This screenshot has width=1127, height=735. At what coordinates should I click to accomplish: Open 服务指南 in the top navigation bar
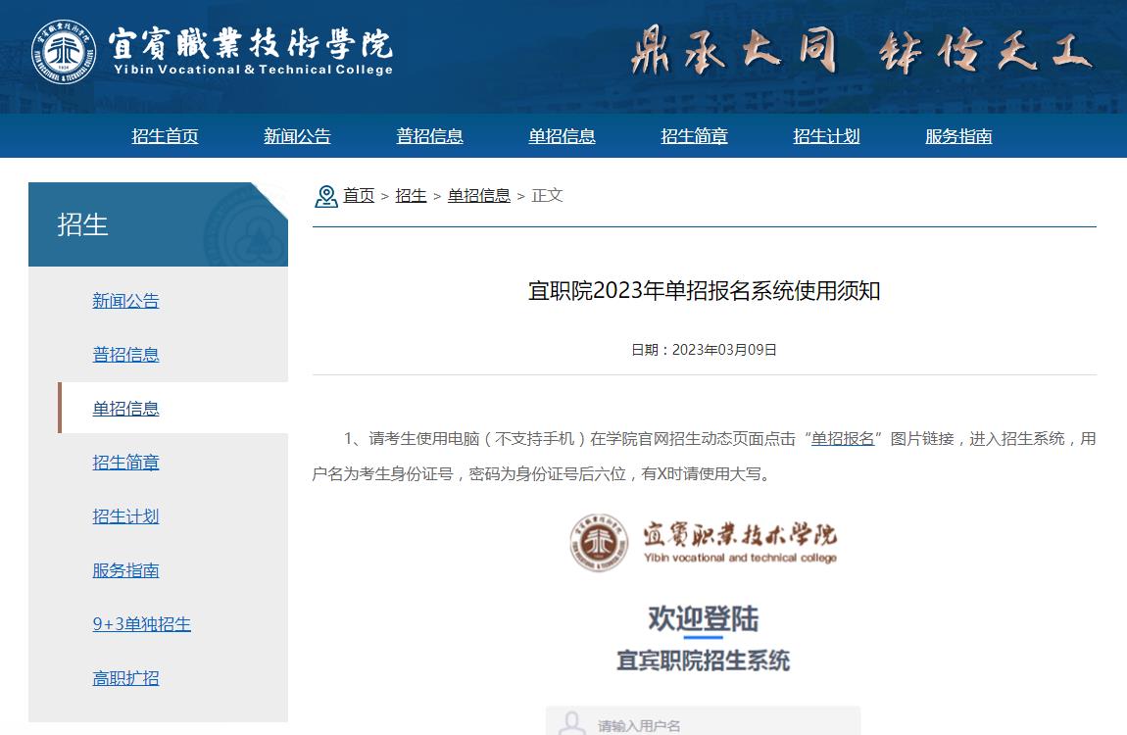[958, 136]
